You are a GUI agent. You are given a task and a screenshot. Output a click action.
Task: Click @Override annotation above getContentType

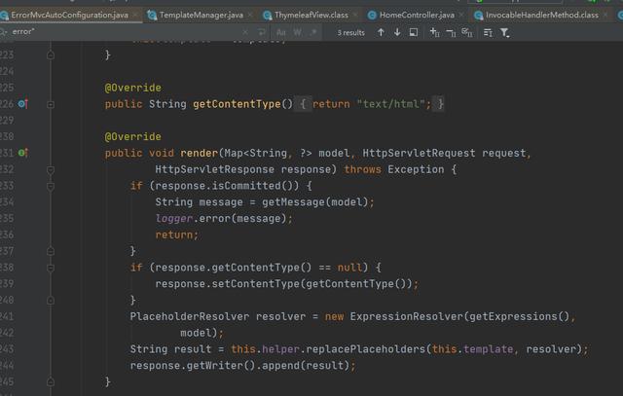(132, 88)
